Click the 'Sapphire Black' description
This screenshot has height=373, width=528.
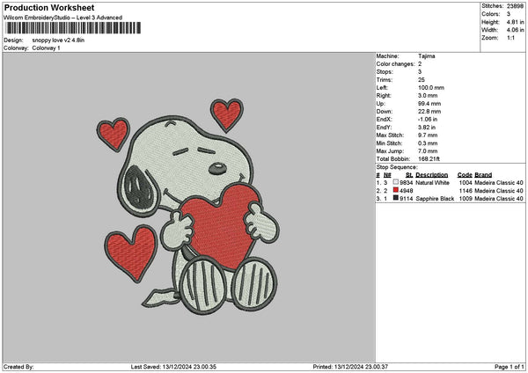point(435,199)
